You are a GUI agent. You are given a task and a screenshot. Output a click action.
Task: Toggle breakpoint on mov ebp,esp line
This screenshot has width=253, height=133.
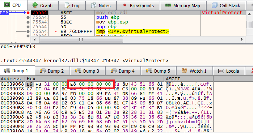(x=28, y=22)
